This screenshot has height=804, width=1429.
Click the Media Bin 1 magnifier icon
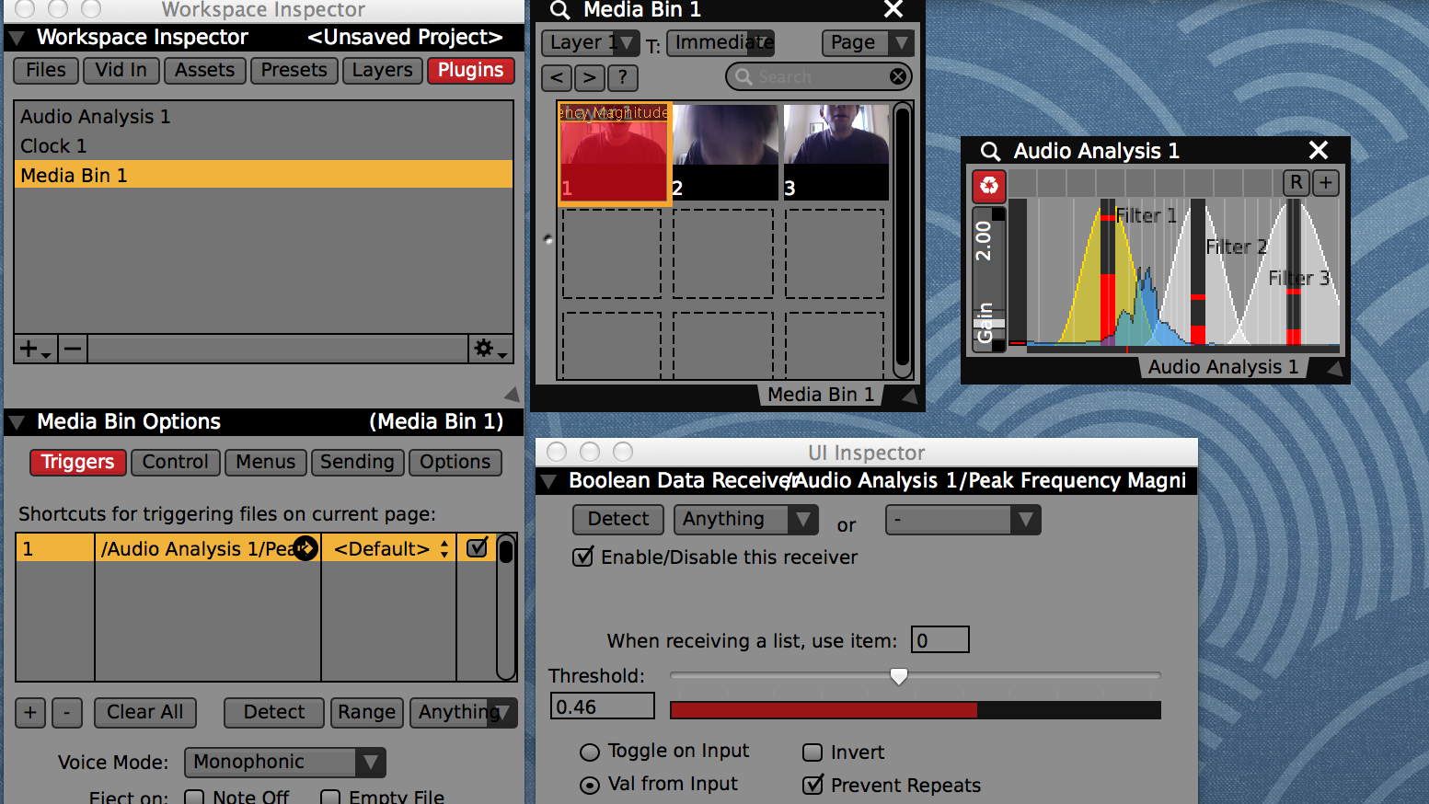559,10
